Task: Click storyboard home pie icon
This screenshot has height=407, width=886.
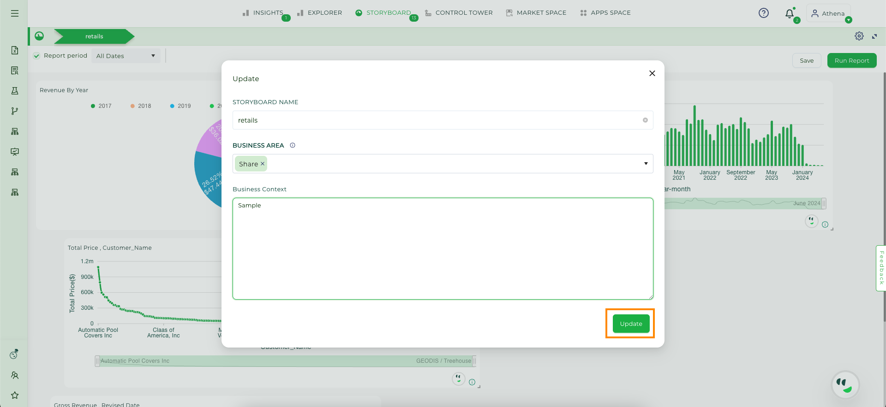Action: (39, 36)
